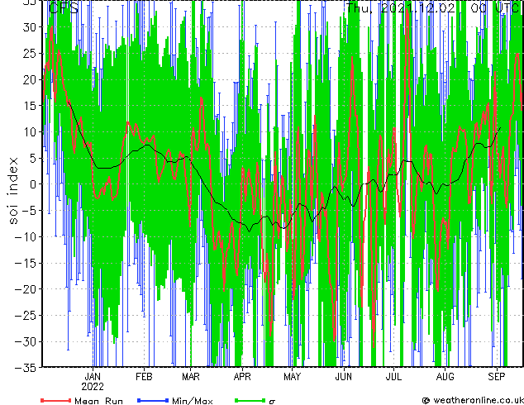Click the blue Min/Max legend swatch

click(153, 400)
